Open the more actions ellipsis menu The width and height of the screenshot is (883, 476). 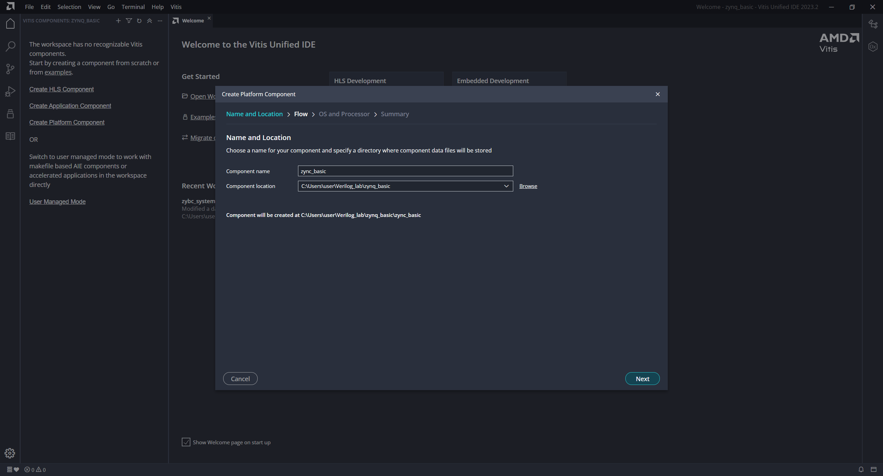(x=160, y=21)
